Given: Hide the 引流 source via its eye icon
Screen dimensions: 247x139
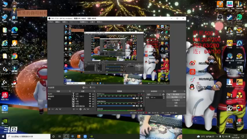Looking at the screenshot, I should click(90, 104).
